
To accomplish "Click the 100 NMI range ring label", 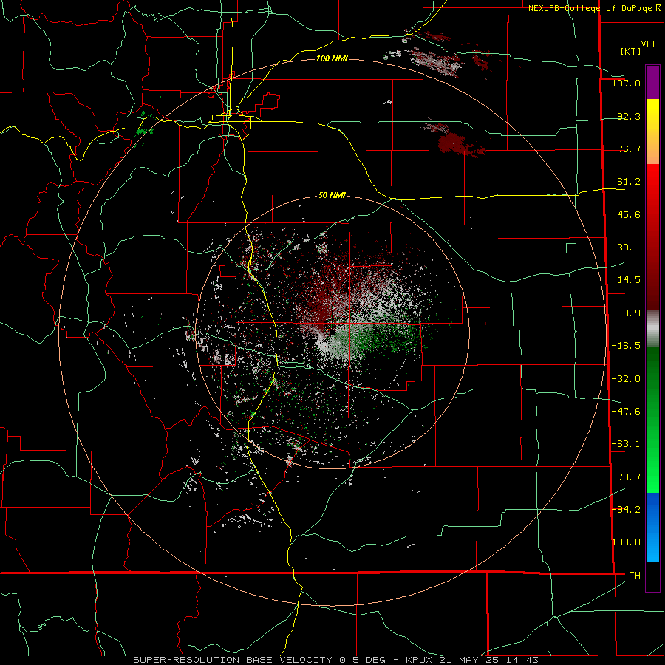I will [332, 58].
